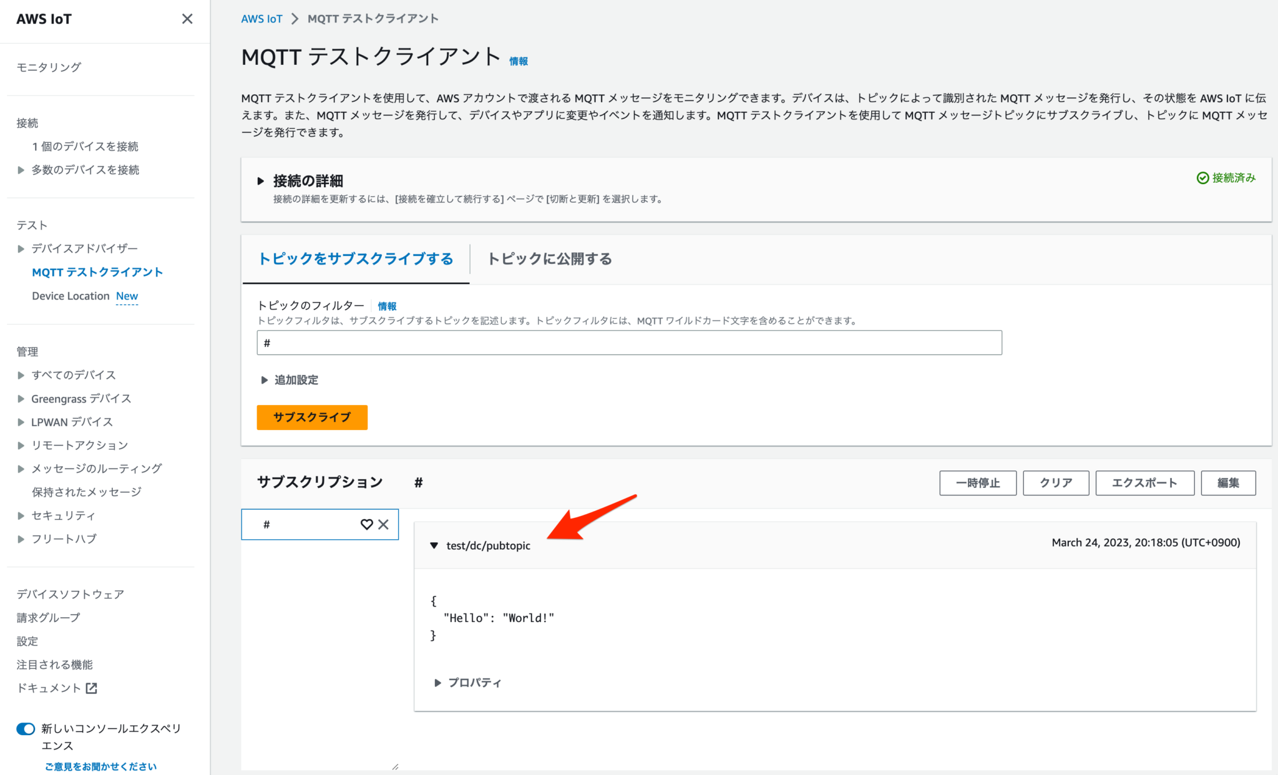1278x775 pixels.
Task: Remove the # subscription with the X icon
Action: [383, 524]
